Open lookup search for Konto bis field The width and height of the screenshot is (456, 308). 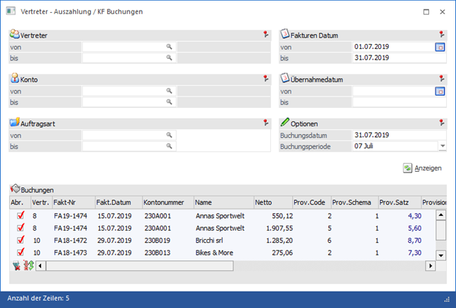click(x=169, y=102)
